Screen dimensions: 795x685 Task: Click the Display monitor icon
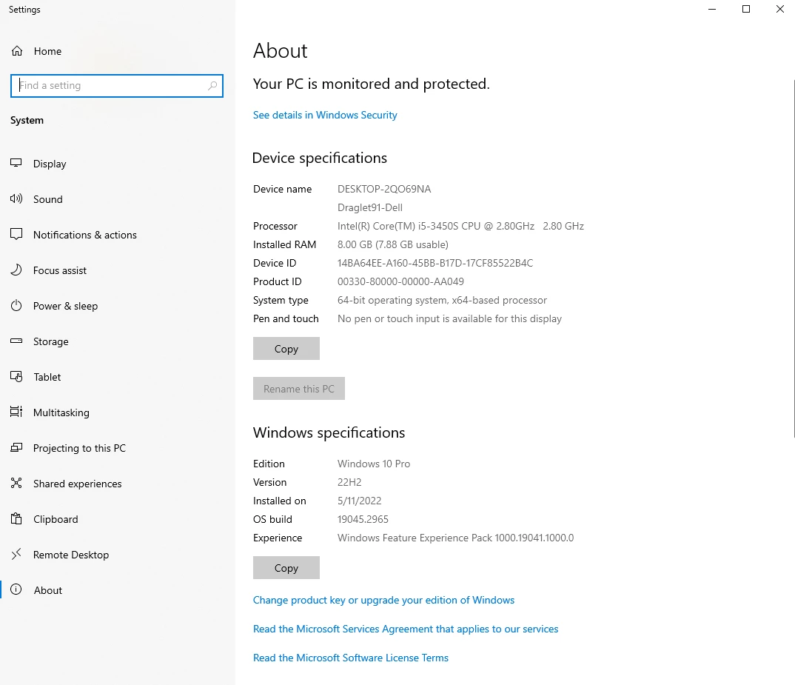click(x=16, y=163)
